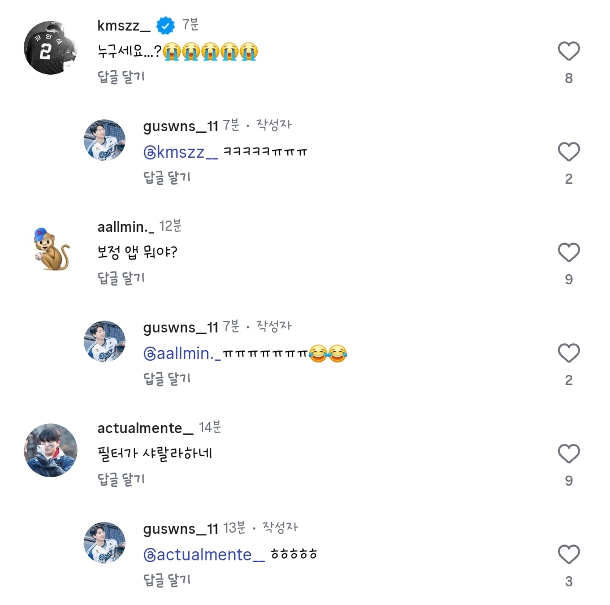Open actualmente__ username link
The image size is (610, 605).
tap(145, 428)
